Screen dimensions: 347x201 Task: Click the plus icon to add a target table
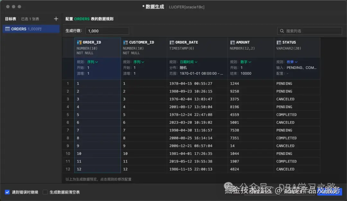[x=56, y=19]
